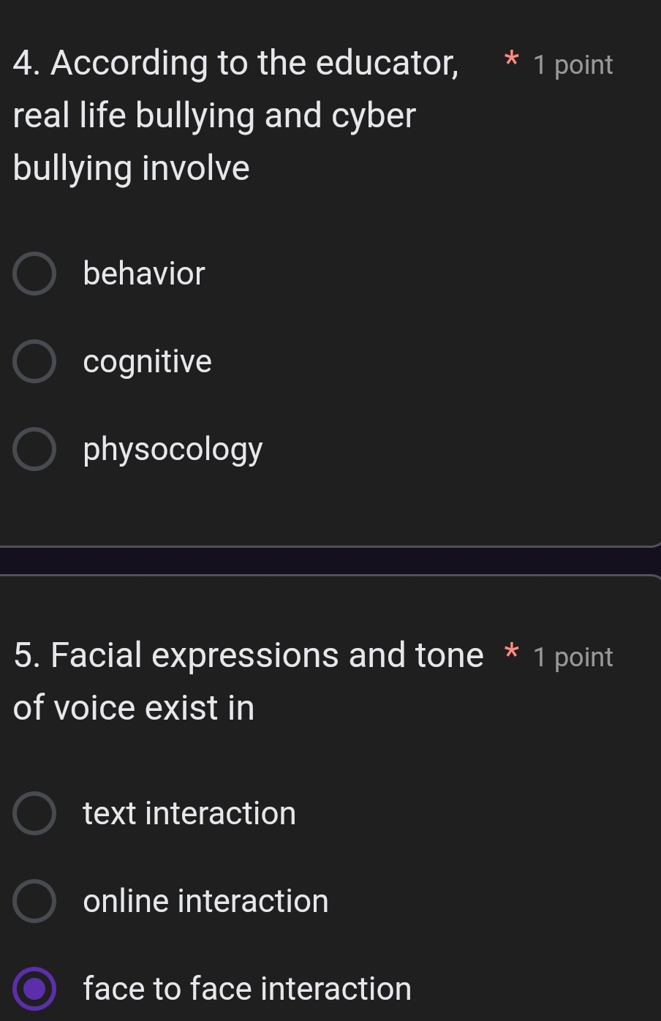Screen dimensions: 661x1021
Task: Select the text interaction answer option
Action: tap(34, 813)
